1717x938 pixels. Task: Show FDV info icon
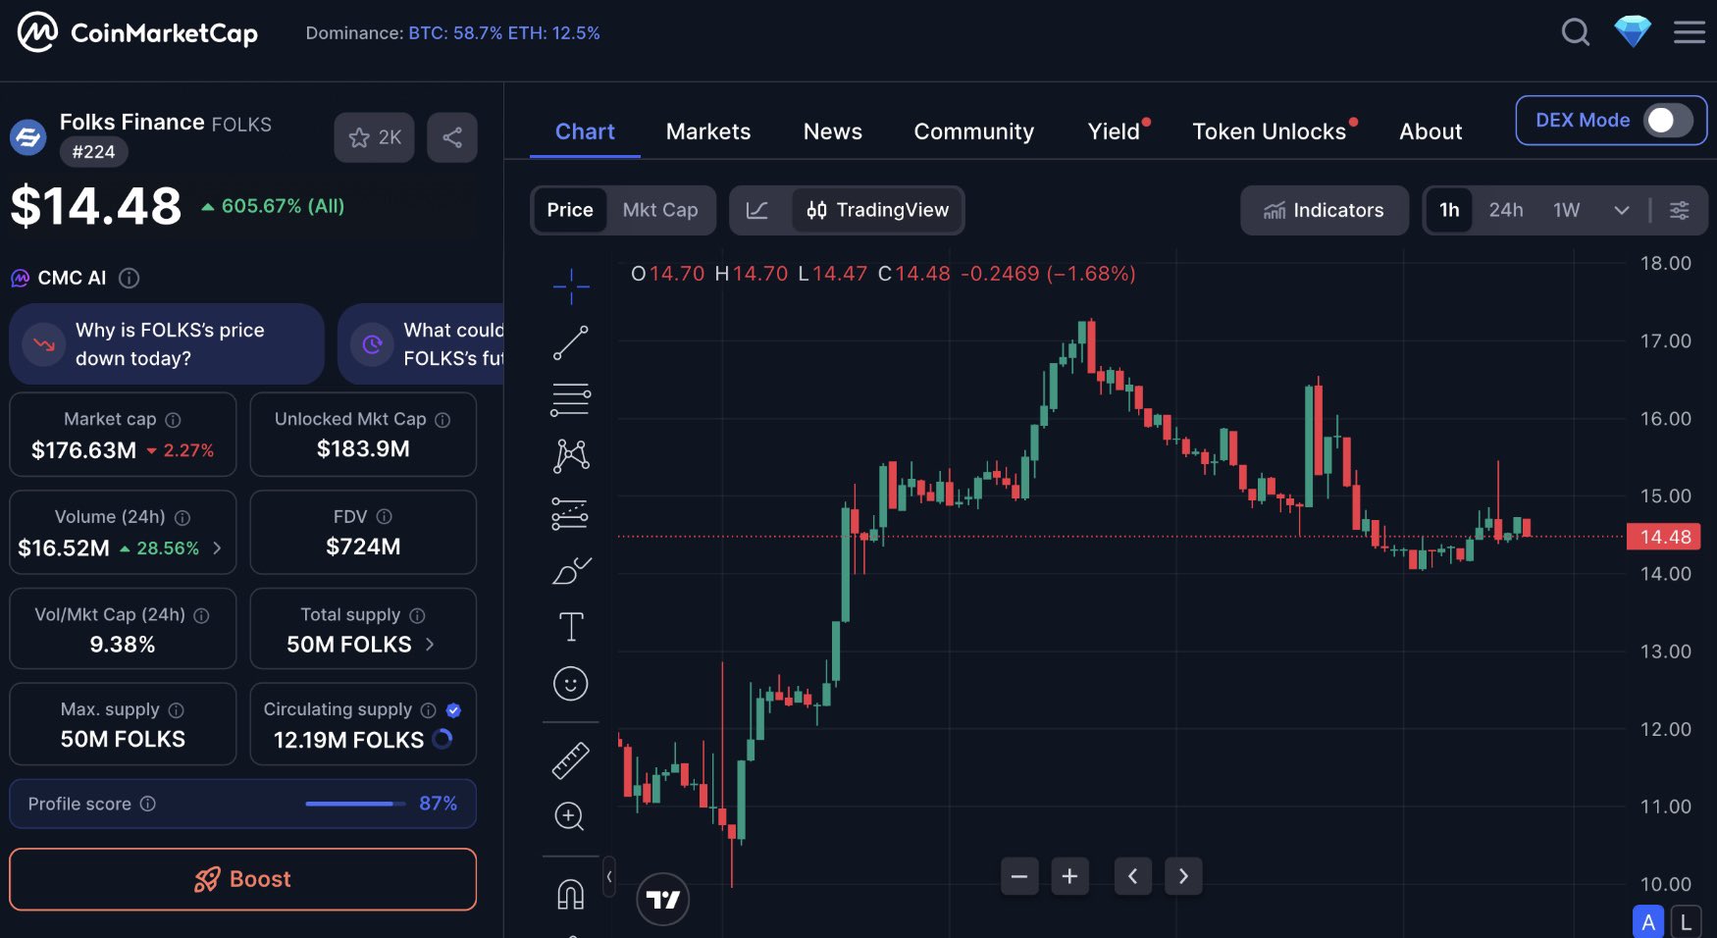point(385,516)
